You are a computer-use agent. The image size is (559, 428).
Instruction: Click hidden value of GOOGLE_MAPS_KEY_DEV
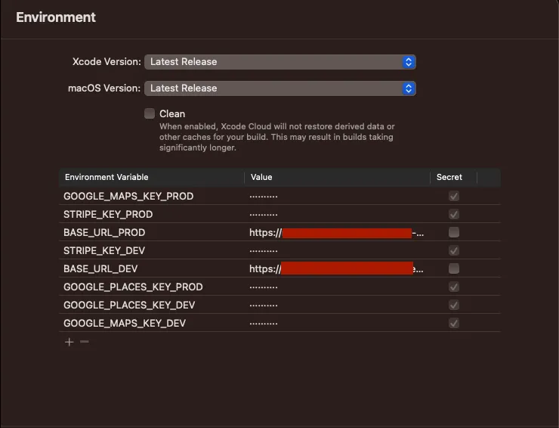tap(264, 324)
